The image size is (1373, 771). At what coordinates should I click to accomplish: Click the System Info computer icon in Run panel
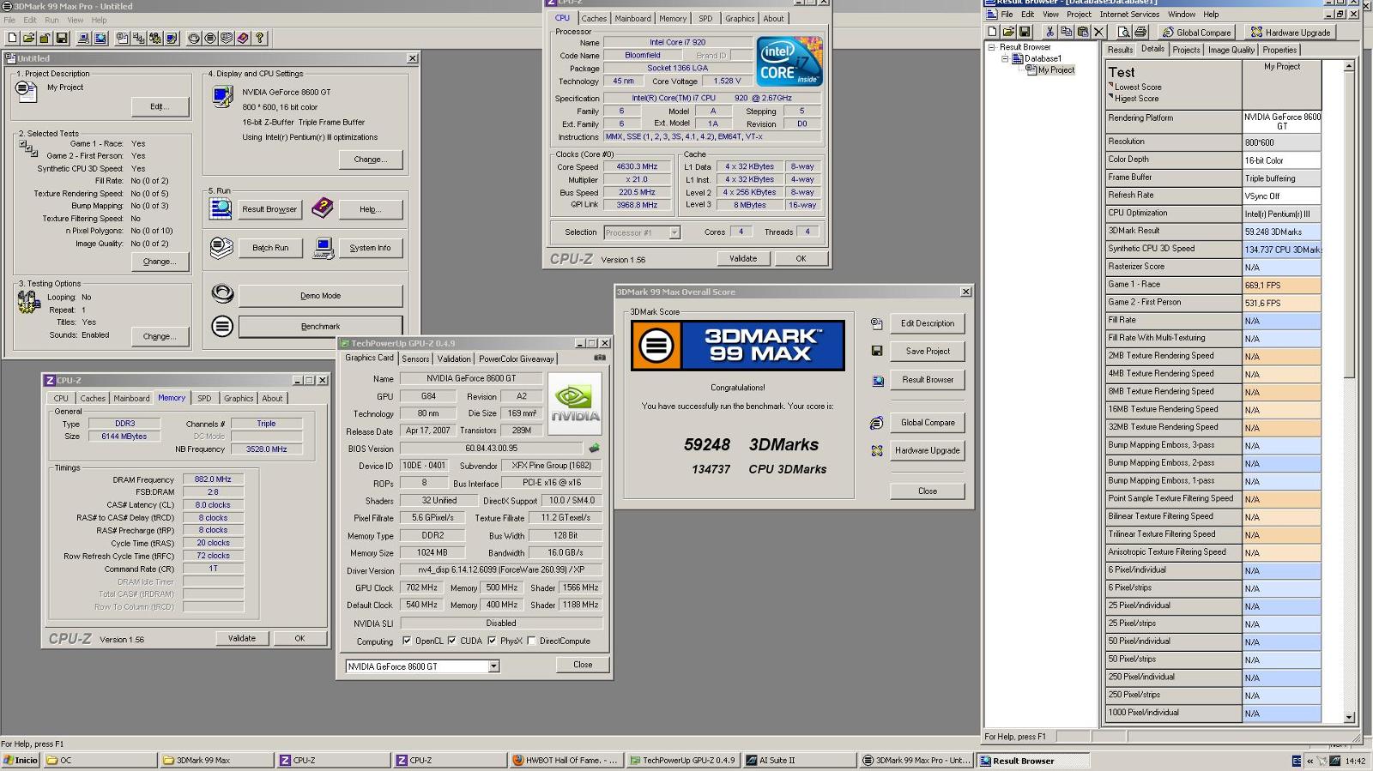point(324,247)
